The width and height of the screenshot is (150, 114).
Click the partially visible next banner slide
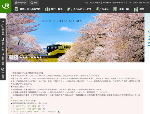tap(147, 38)
